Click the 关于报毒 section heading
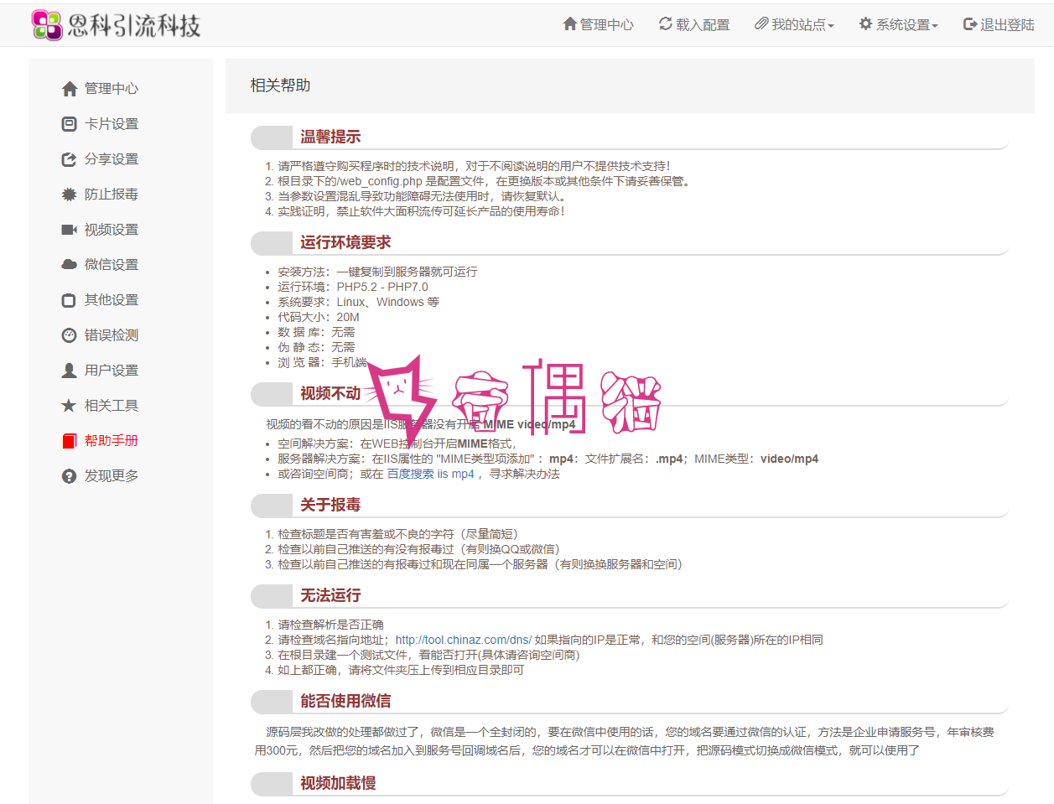1054x804 pixels. point(330,506)
